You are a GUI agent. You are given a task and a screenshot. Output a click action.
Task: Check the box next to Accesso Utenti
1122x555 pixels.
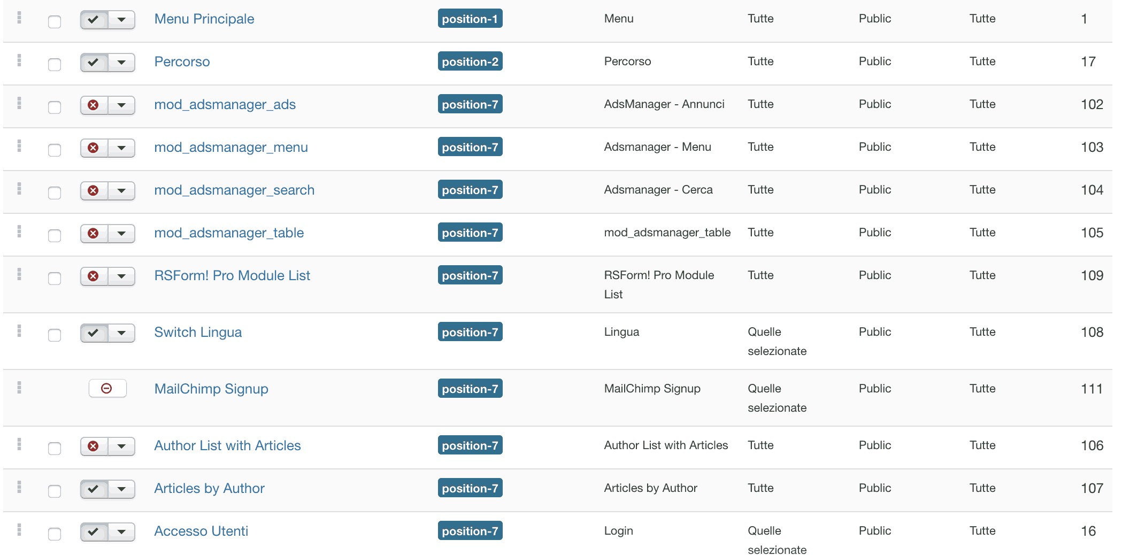point(55,534)
